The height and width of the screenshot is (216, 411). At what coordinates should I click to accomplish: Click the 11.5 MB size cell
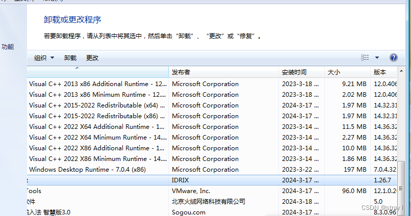[354, 127]
